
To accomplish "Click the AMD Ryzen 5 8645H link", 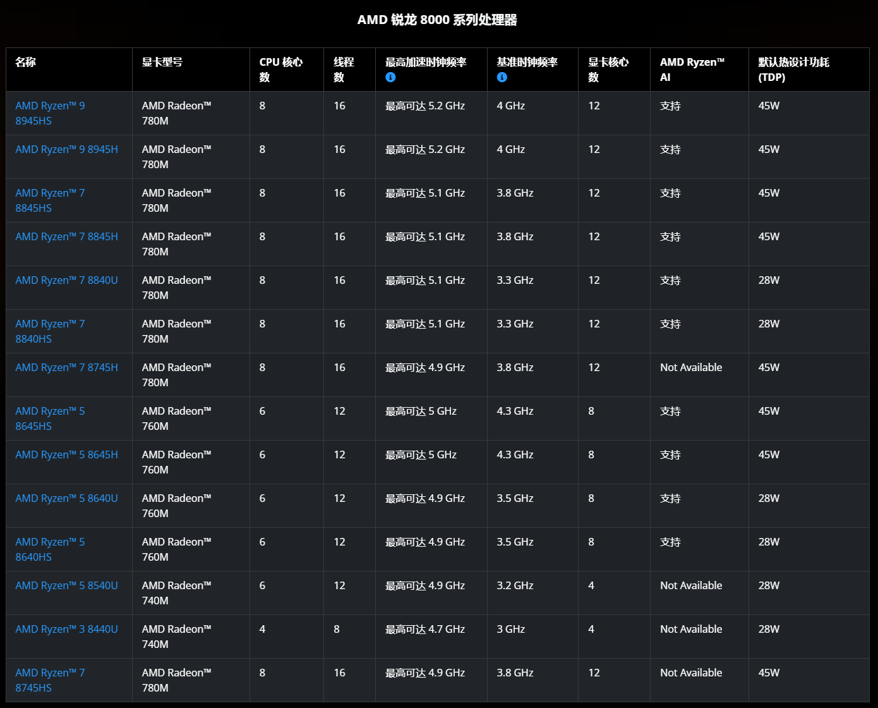I will point(66,455).
